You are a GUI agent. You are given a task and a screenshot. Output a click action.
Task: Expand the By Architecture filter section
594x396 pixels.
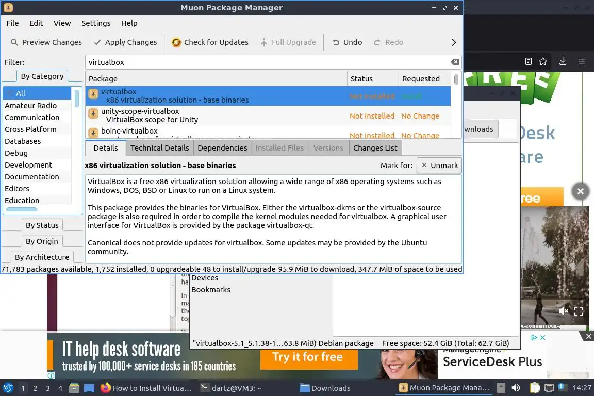42,257
